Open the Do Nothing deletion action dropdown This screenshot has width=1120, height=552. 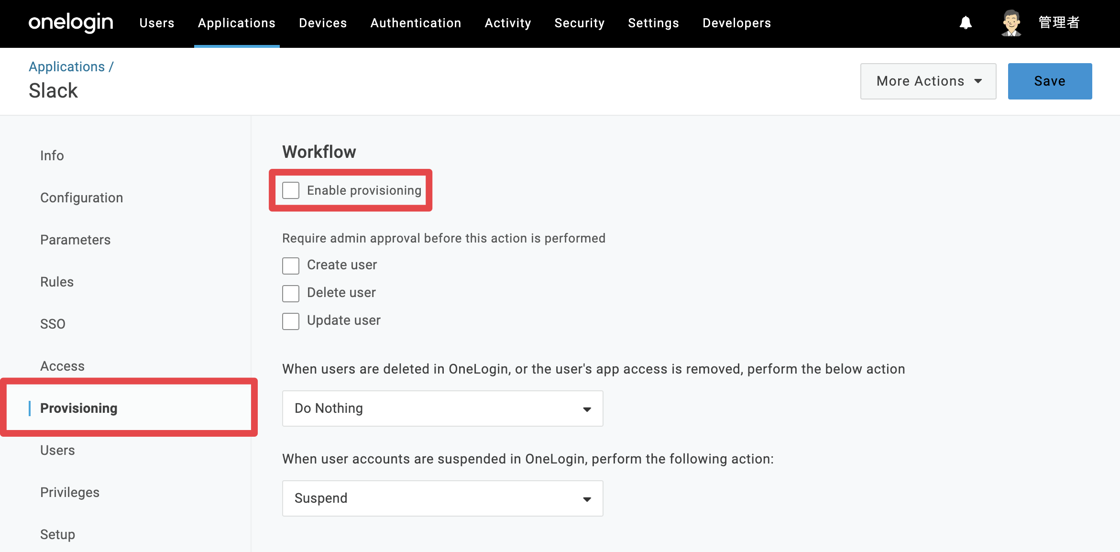(442, 408)
